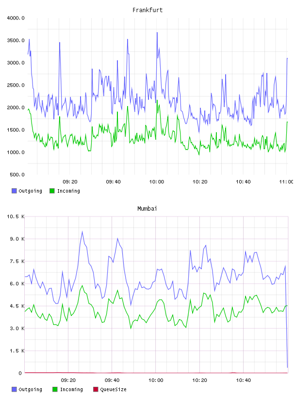The width and height of the screenshot is (295, 397).
Task: Click the QueueSize label in Mumbai legend
Action: (113, 389)
